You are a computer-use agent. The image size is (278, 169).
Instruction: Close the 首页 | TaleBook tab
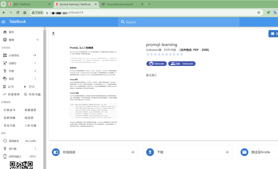pos(49,4)
